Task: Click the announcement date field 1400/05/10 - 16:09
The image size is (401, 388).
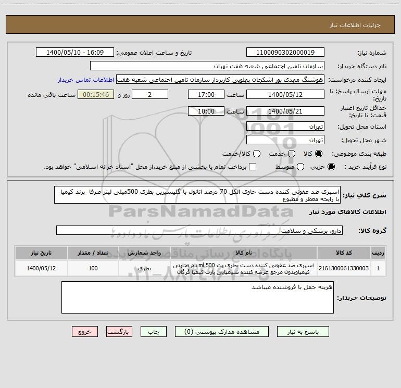Action: pyautogui.click(x=75, y=53)
